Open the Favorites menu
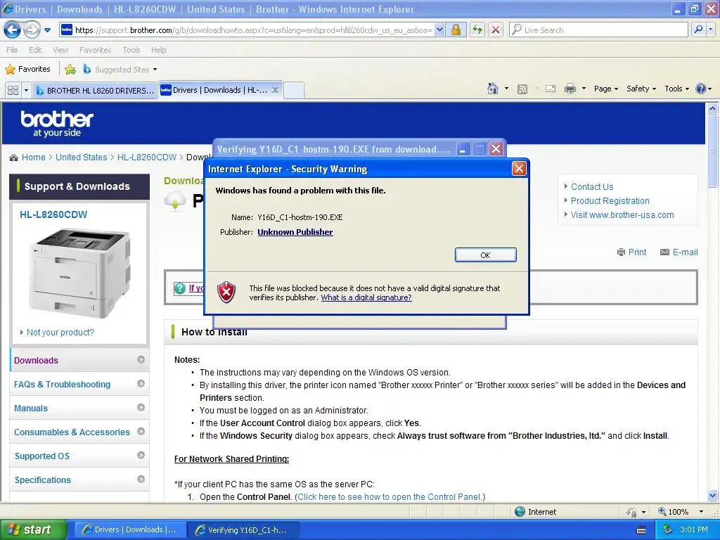Viewport: 720px width, 540px height. click(96, 50)
